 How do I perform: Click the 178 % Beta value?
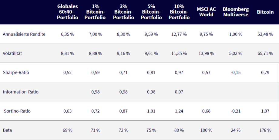pos(265,130)
